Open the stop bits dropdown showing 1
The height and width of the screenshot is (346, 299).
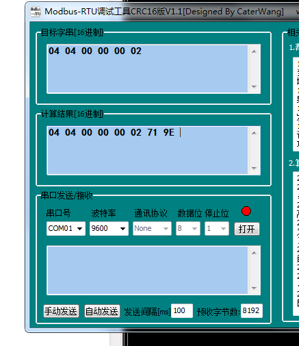click(x=217, y=228)
